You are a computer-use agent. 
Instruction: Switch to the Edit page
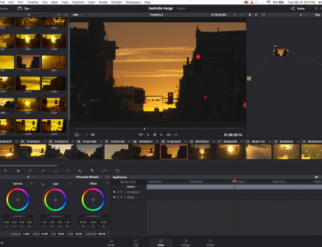pyautogui.click(x=136, y=243)
